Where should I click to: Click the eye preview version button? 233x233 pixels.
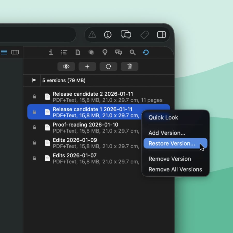pos(66,67)
